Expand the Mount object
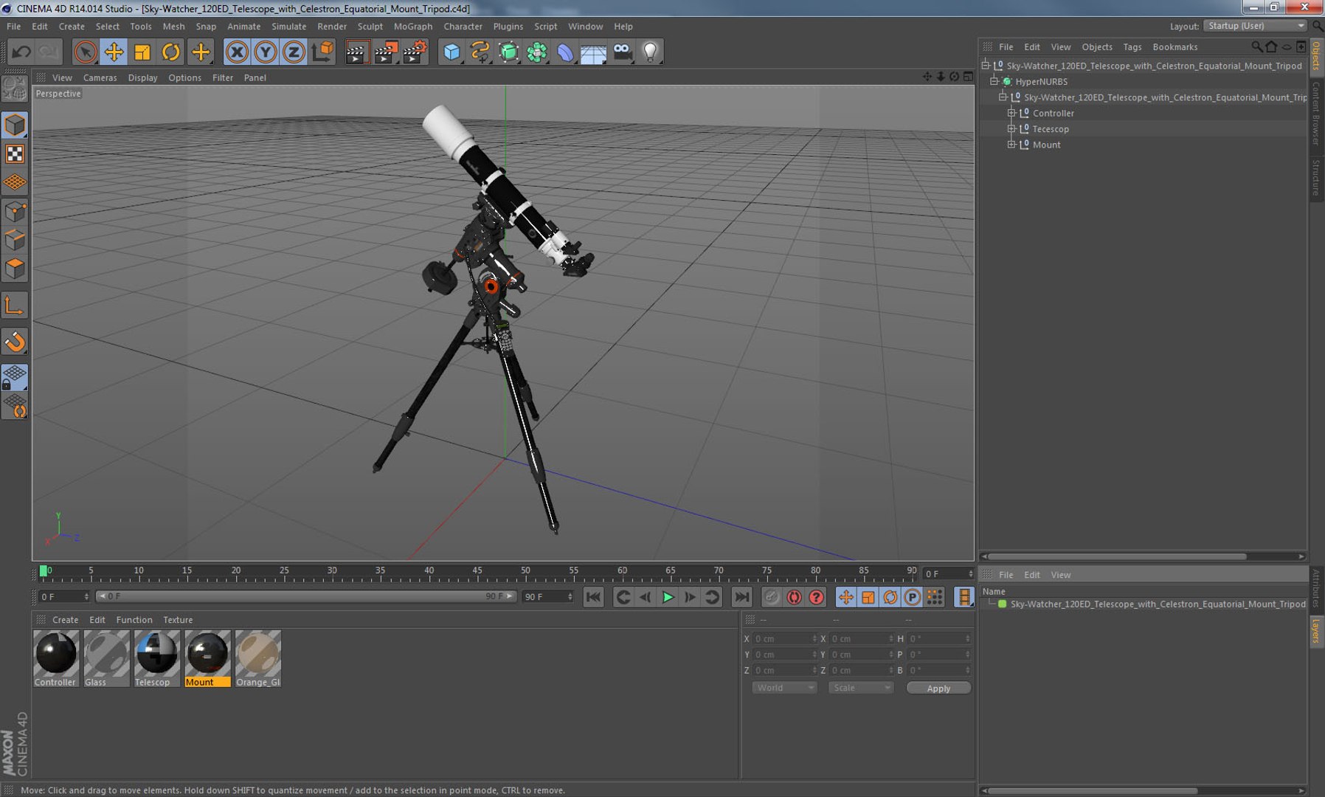1325x797 pixels. tap(1011, 145)
